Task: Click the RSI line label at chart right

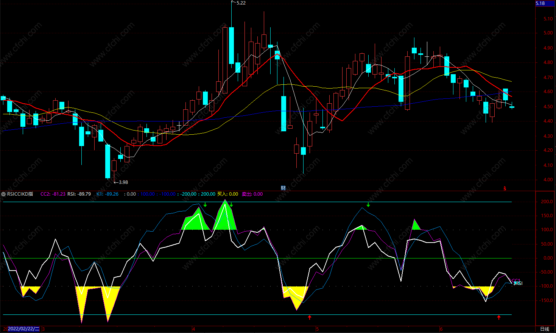Action: coord(518,283)
